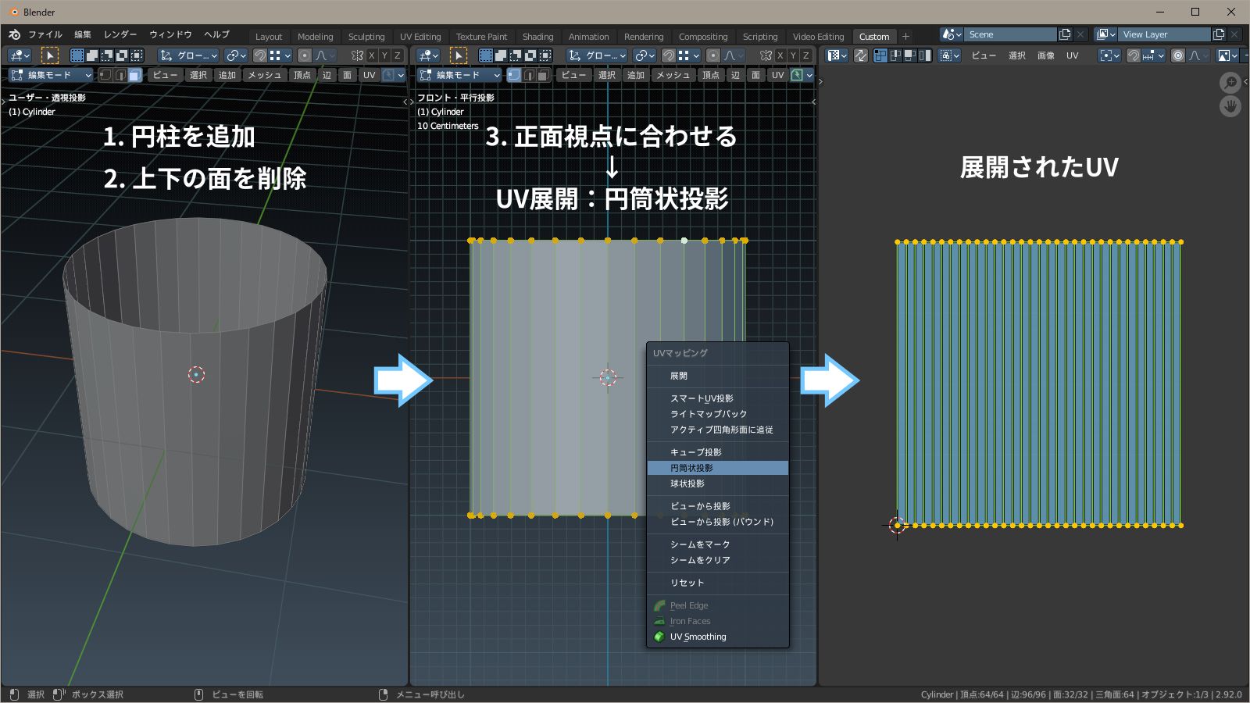Choose スマートUV投影 from the UVマッピング menu
This screenshot has height=703, width=1250.
pos(704,398)
